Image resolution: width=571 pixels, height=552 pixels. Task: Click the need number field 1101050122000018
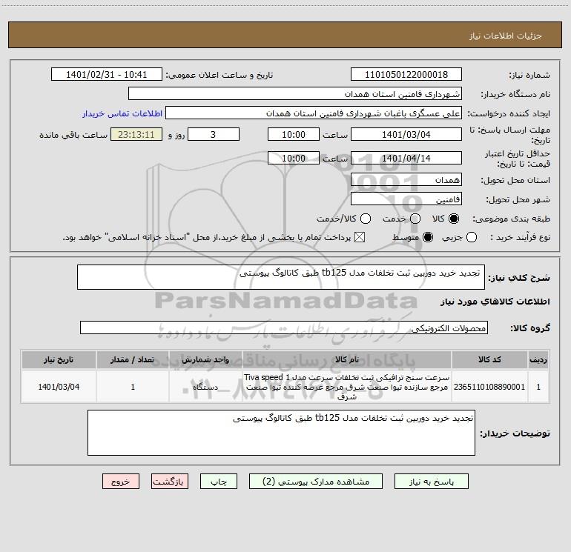coord(406,74)
